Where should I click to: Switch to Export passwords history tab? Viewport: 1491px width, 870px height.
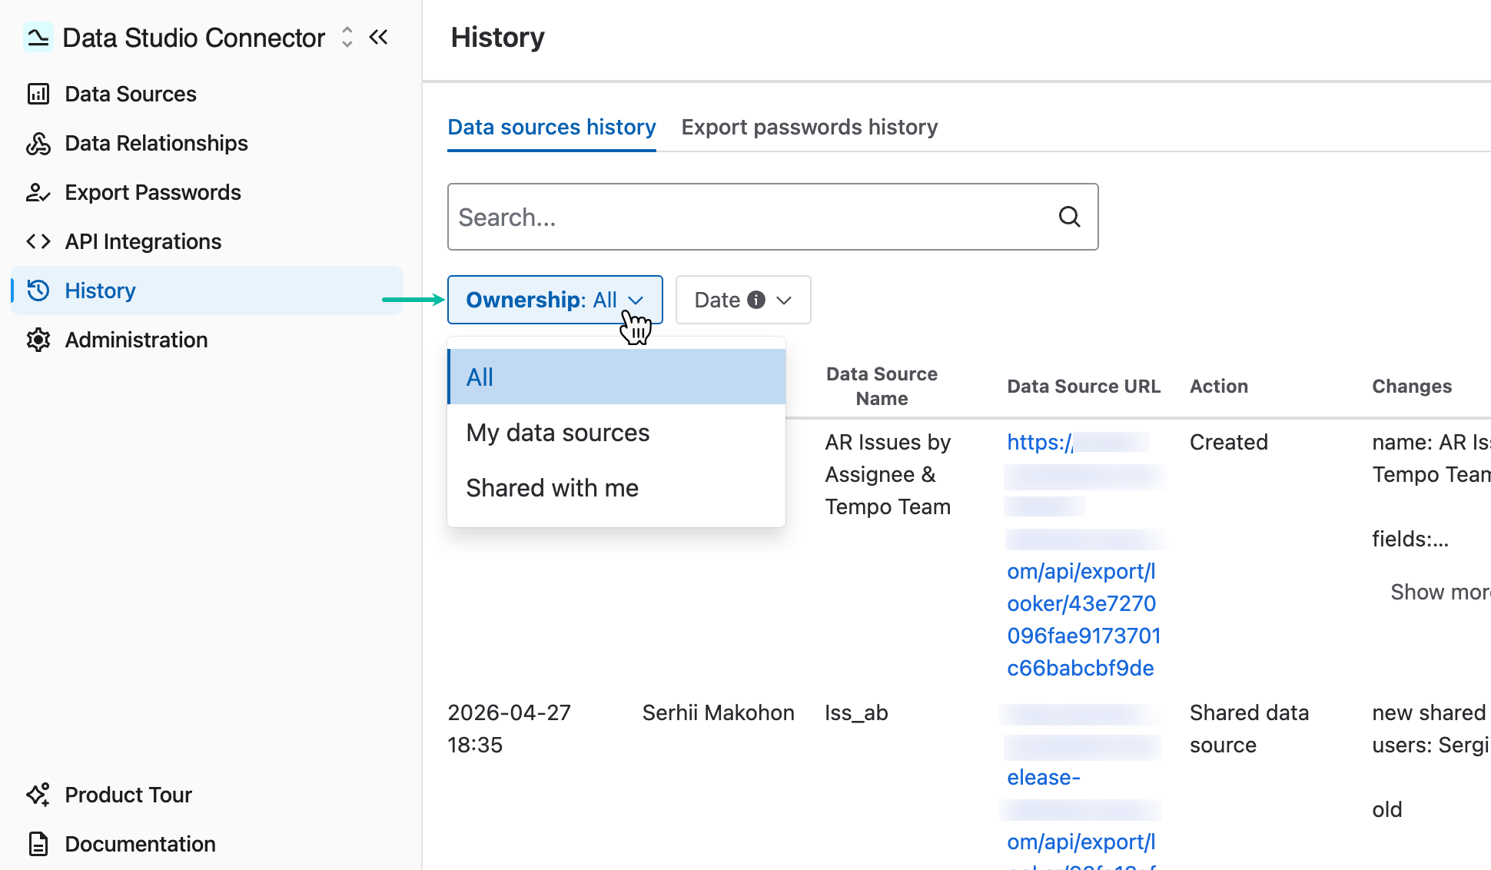pyautogui.click(x=809, y=127)
